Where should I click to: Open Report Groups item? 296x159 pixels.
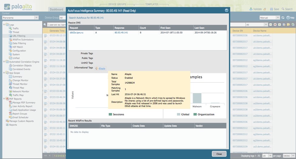click(20, 114)
